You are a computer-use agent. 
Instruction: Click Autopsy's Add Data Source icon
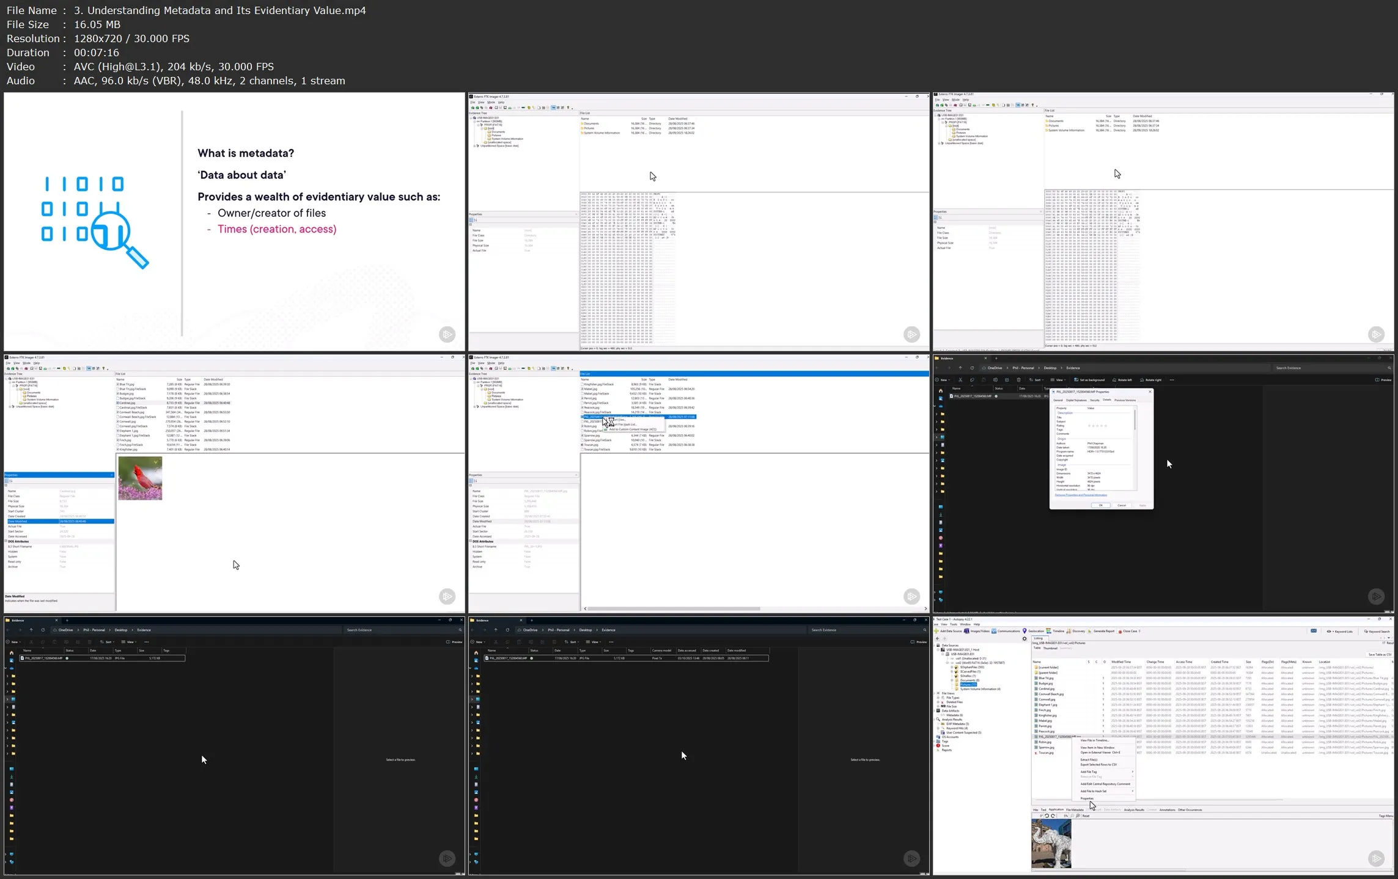[x=936, y=631]
